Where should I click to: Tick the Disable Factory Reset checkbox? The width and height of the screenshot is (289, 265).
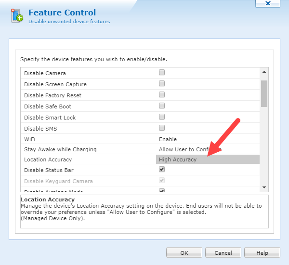pyautogui.click(x=162, y=95)
